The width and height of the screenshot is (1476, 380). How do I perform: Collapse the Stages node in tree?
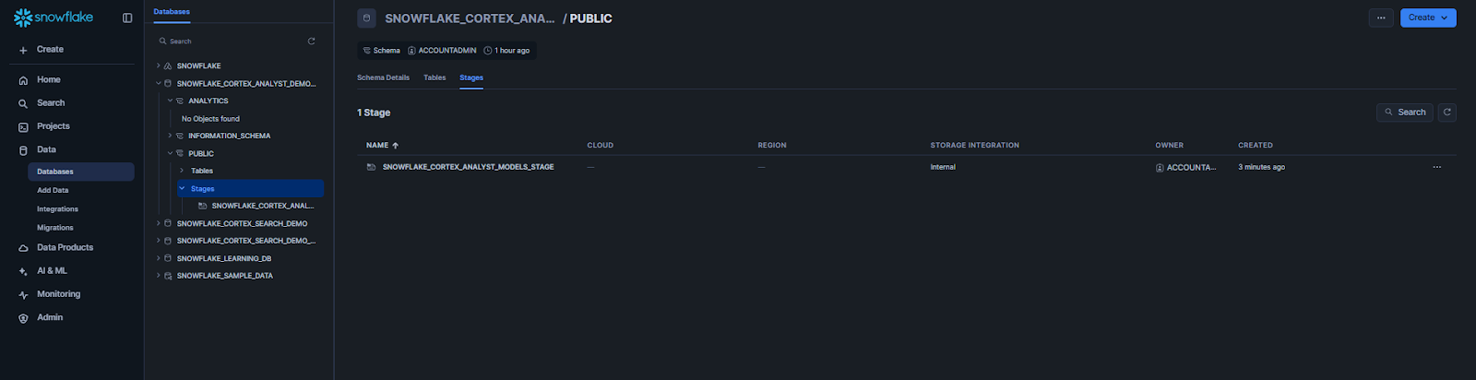coord(182,189)
